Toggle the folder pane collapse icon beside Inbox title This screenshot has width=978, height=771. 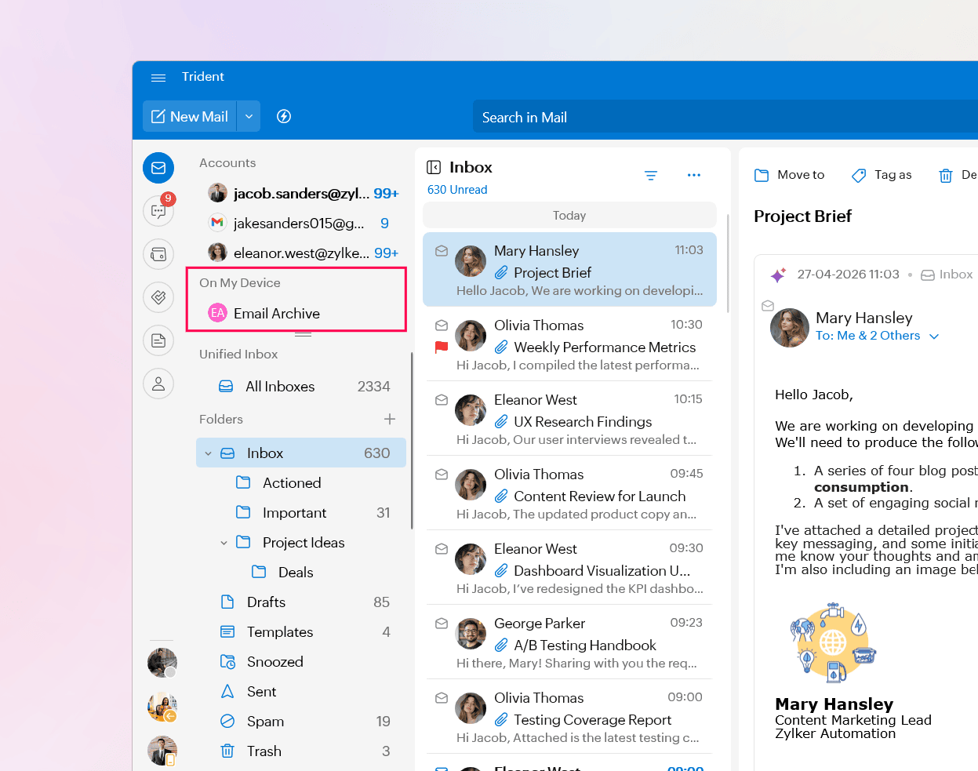pos(434,167)
